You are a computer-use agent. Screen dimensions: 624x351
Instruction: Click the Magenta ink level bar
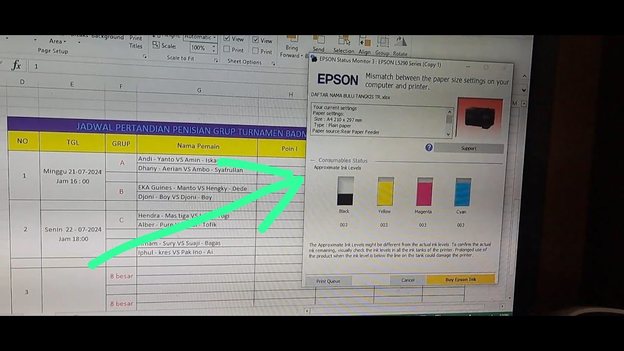tap(424, 192)
